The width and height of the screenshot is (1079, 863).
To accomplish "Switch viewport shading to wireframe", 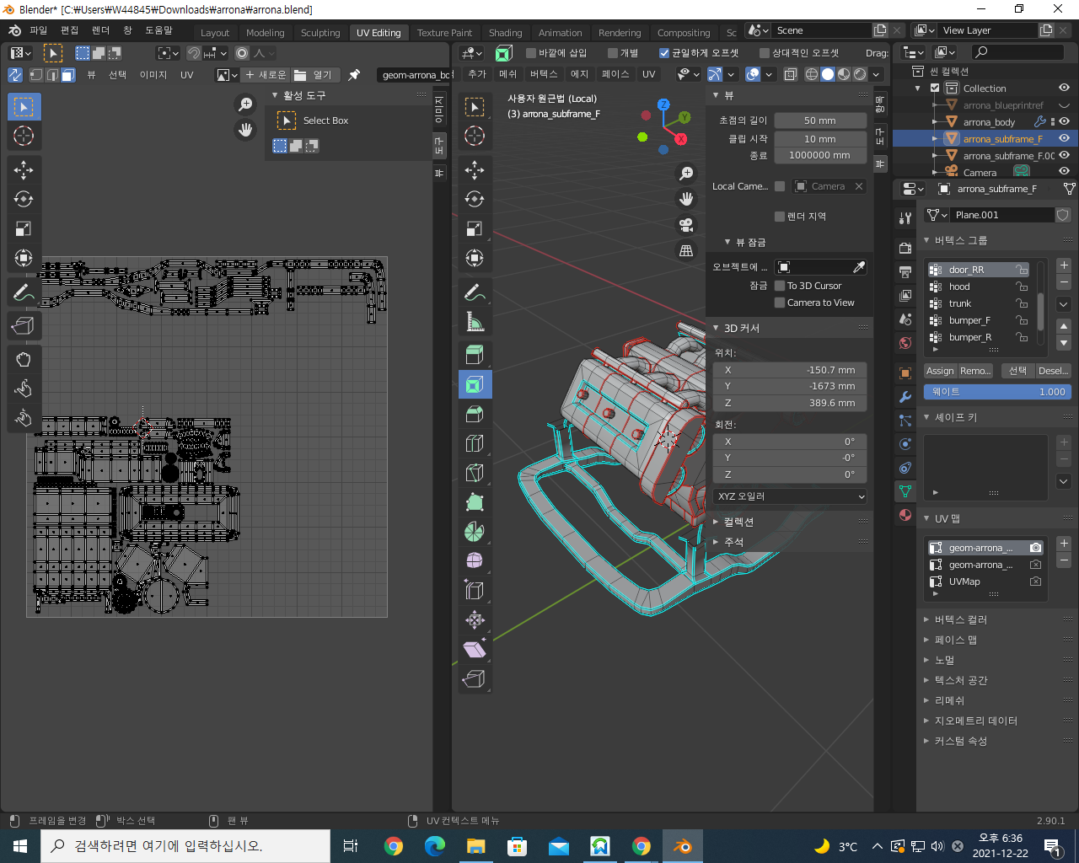I will pos(812,74).
